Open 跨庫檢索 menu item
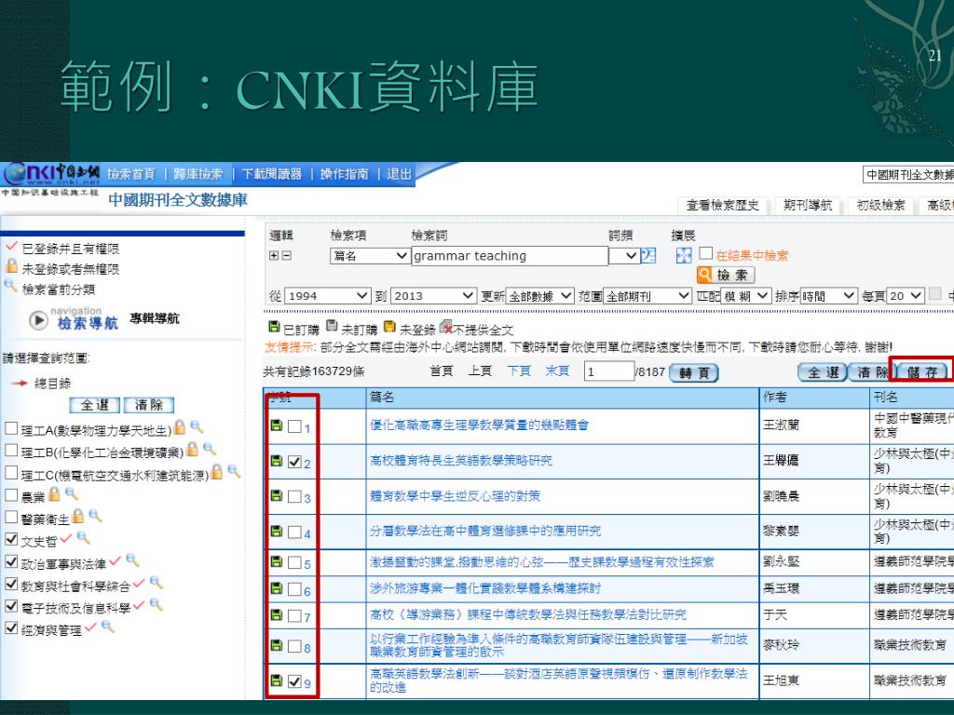This screenshot has width=954, height=715. point(198,174)
